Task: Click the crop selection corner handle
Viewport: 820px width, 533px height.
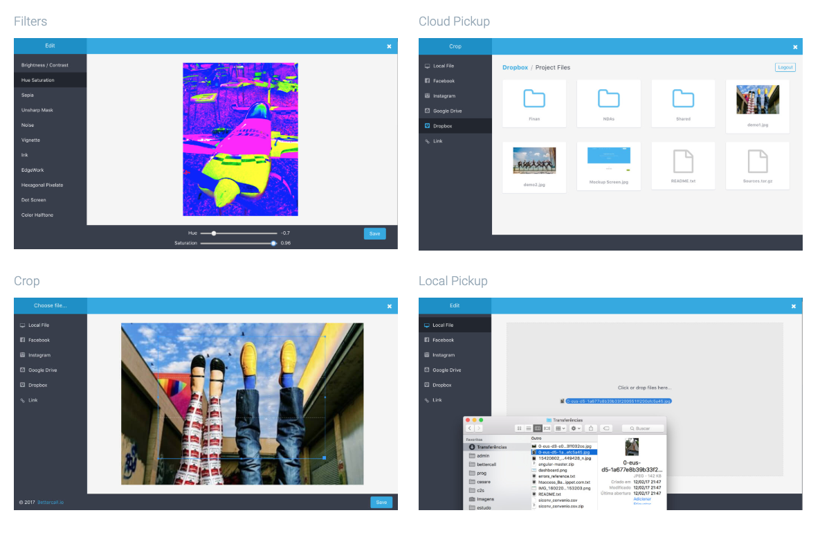Action: pos(325,458)
